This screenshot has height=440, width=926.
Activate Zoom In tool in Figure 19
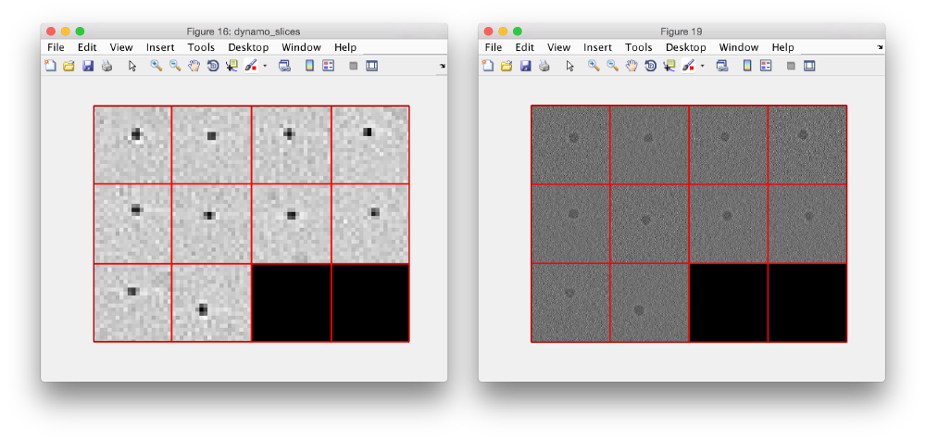(x=594, y=66)
